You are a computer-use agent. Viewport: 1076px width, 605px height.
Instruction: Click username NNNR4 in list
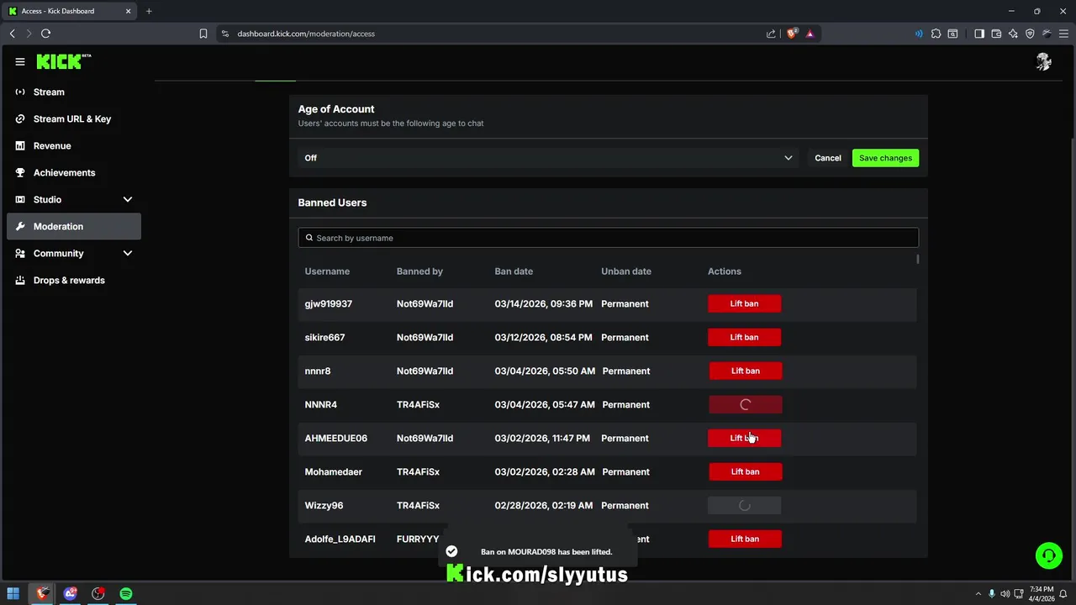coord(320,404)
